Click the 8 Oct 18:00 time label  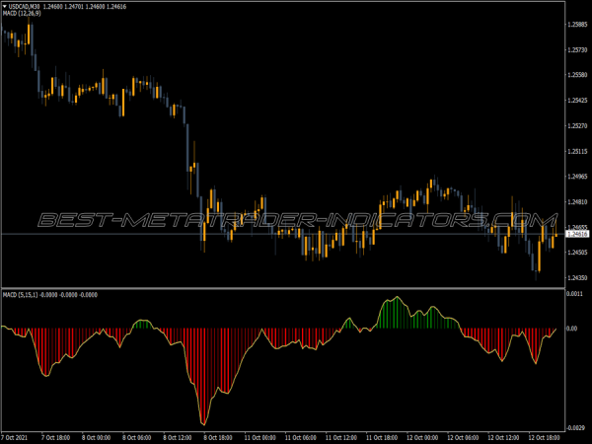pyautogui.click(x=218, y=437)
